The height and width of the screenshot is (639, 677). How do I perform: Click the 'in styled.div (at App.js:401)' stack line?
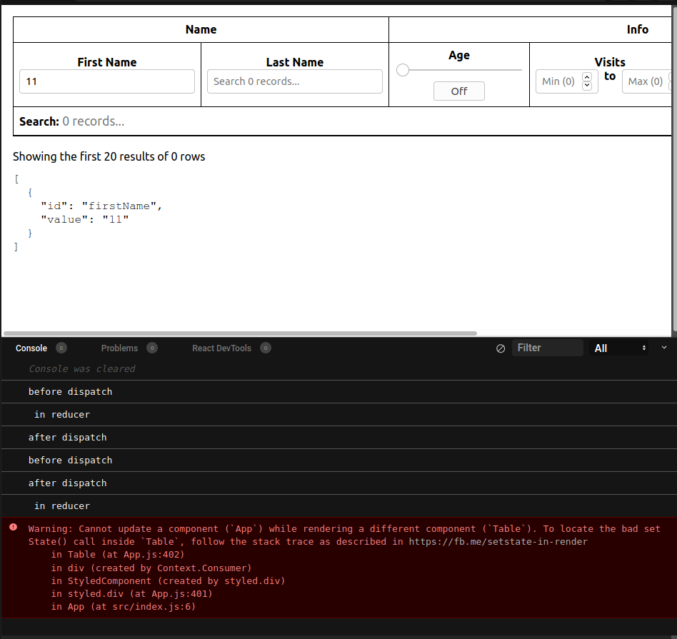point(131,594)
